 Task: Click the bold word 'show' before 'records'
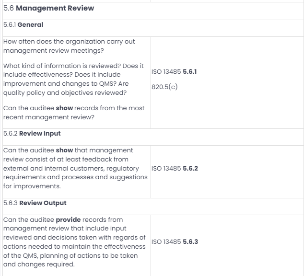[64, 108]
